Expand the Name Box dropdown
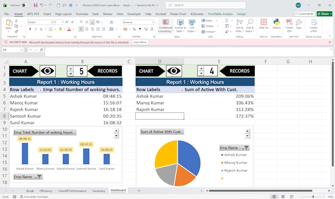 point(21,50)
